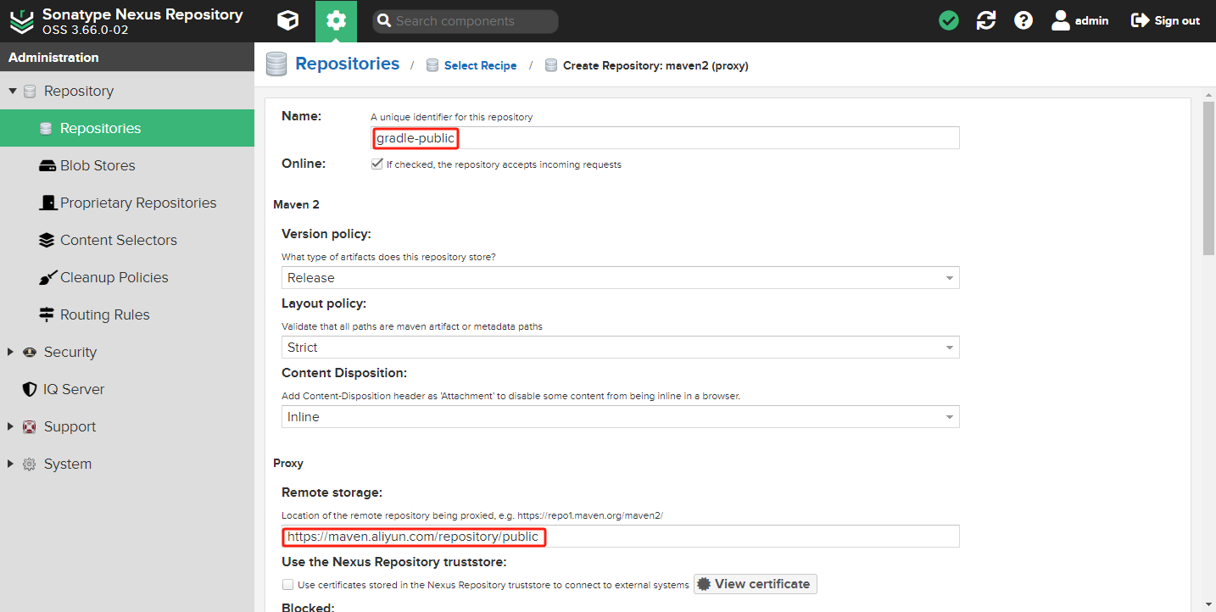Click the Administration gear icon

(336, 21)
